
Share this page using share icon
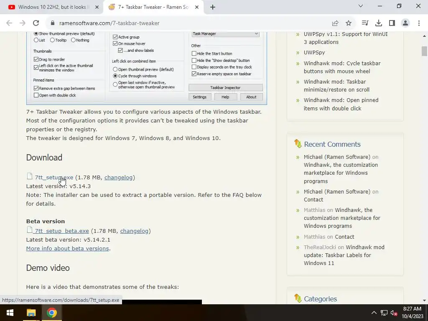pyautogui.click(x=335, y=23)
